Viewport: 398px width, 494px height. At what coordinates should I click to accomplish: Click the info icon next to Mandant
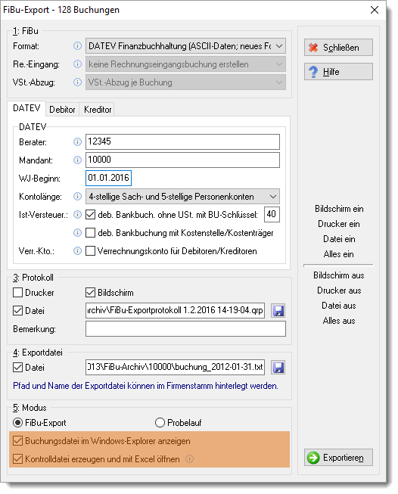pos(77,160)
